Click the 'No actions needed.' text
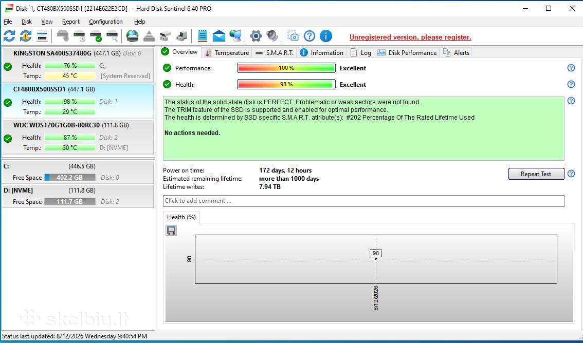This screenshot has width=583, height=343. point(192,133)
